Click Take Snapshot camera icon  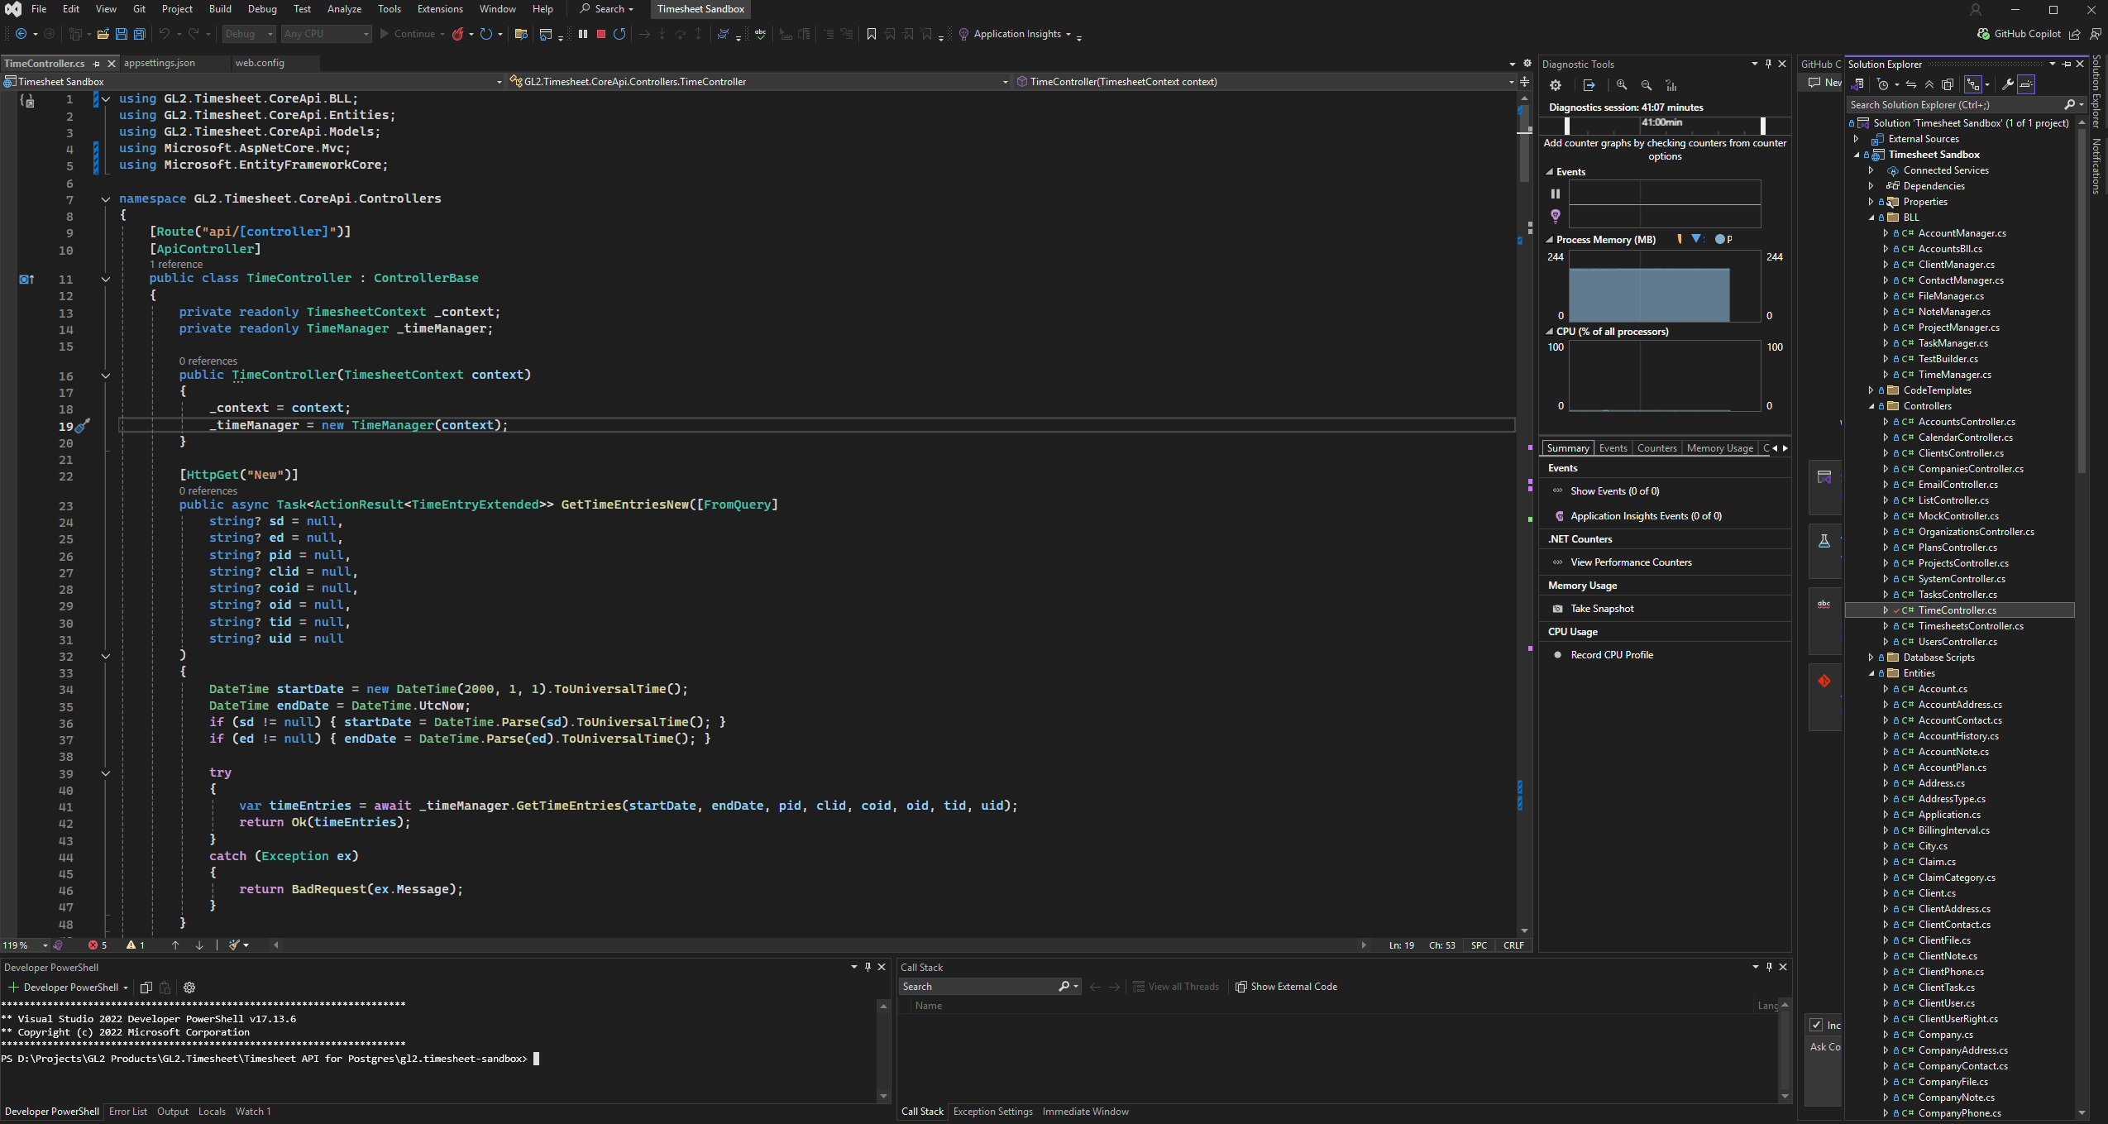coord(1558,609)
